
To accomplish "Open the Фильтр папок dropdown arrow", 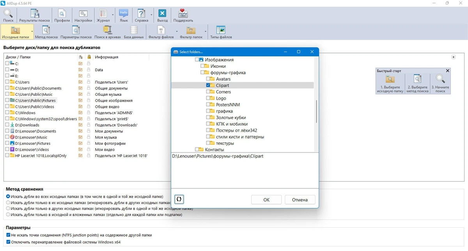I will (206, 32).
